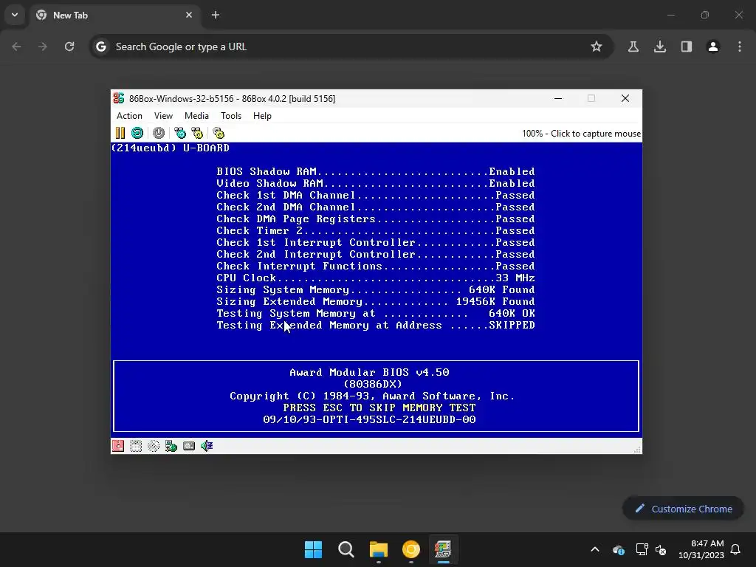Open Chrome Labs flask icon
Image resolution: width=756 pixels, height=567 pixels.
[633, 47]
